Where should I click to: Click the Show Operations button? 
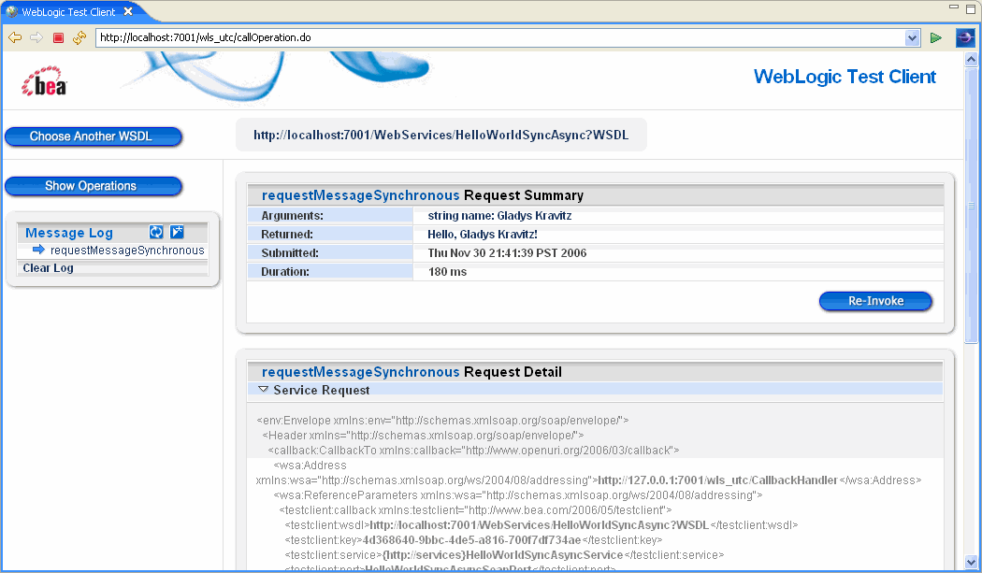(x=93, y=186)
